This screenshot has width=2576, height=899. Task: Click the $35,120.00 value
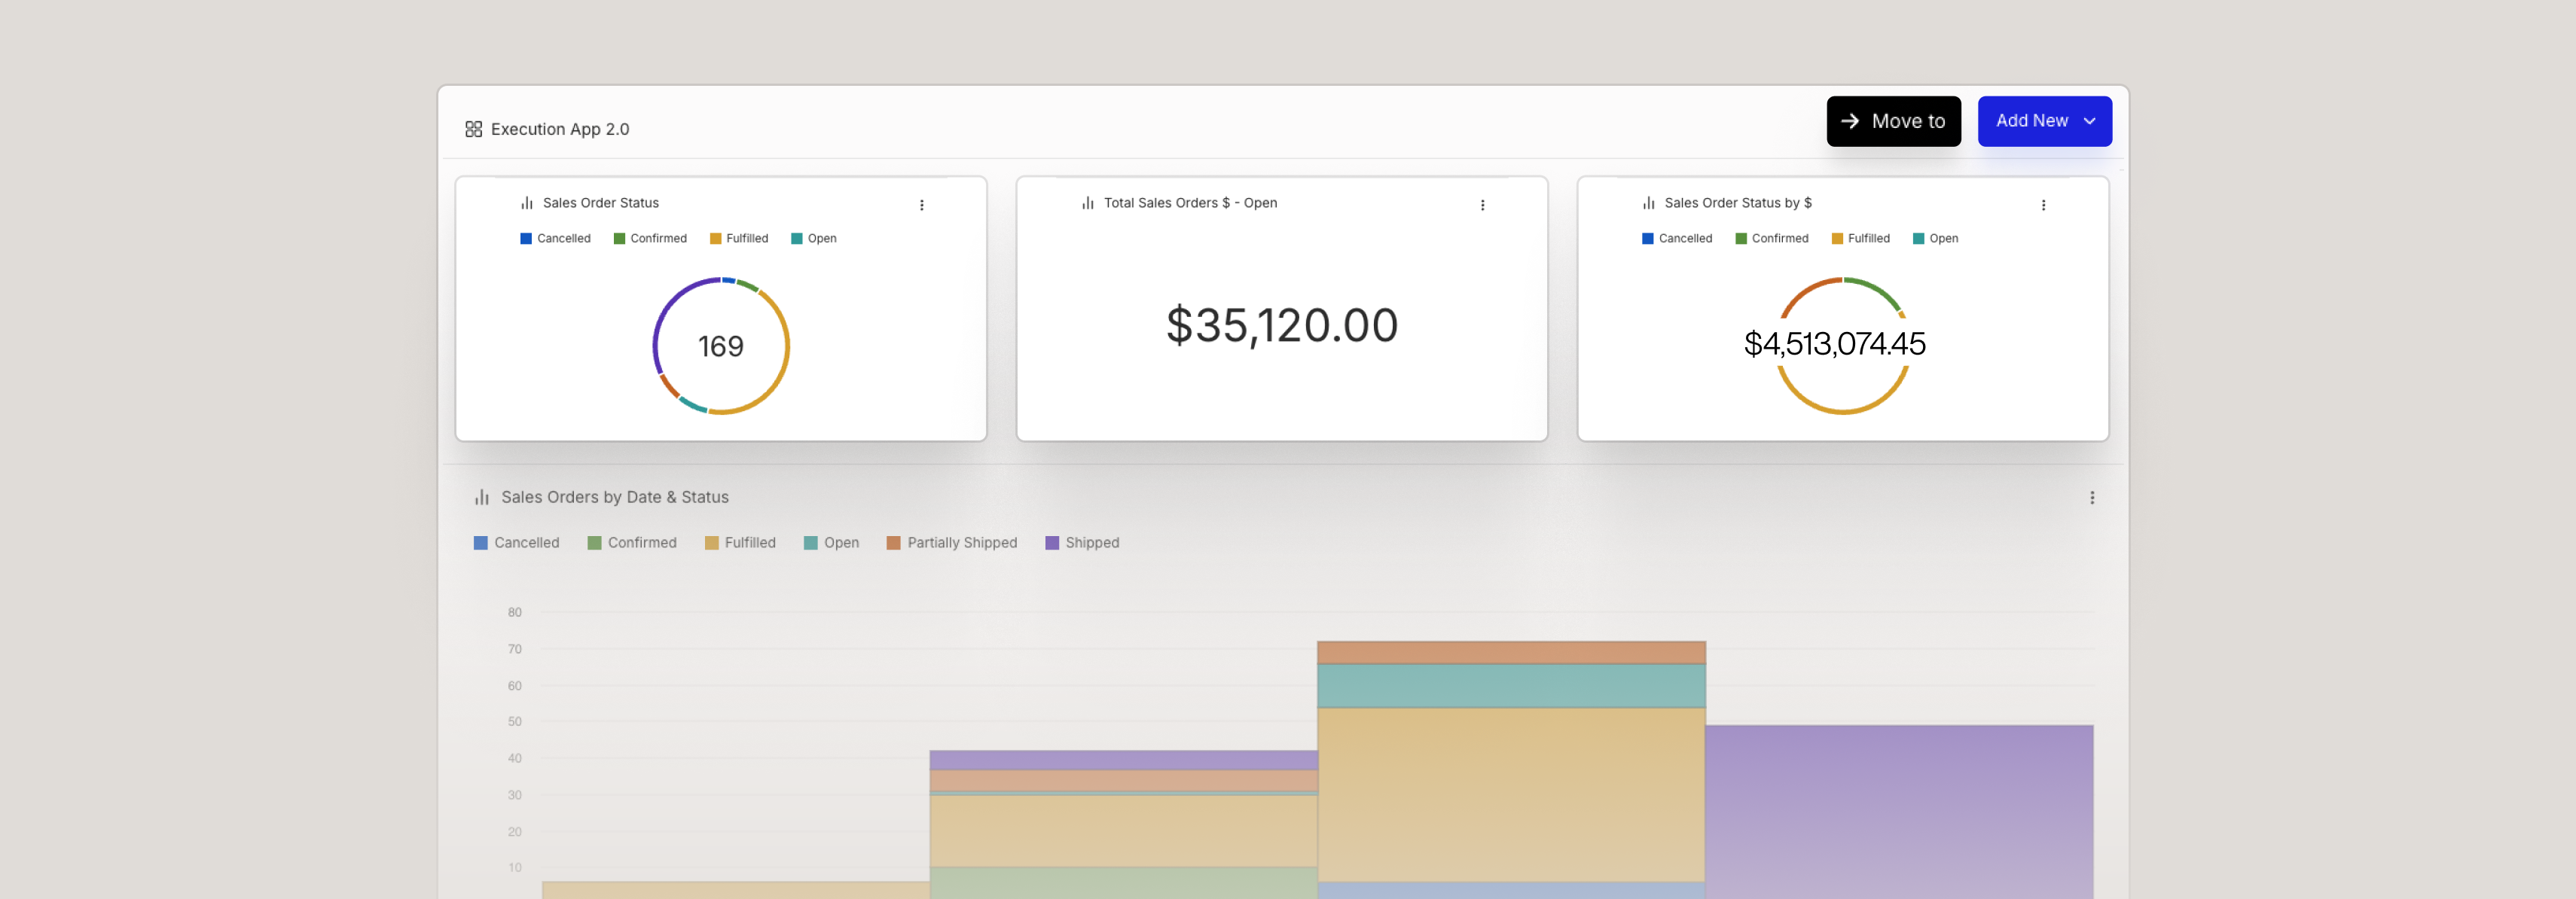tap(1282, 325)
